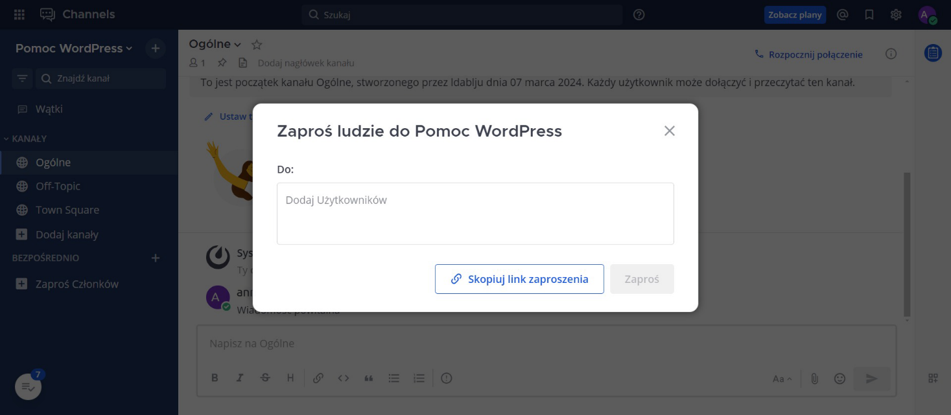Viewport: 951px width, 415px height.
Task: Insert heading with H toolbar icon
Action: (x=290, y=378)
